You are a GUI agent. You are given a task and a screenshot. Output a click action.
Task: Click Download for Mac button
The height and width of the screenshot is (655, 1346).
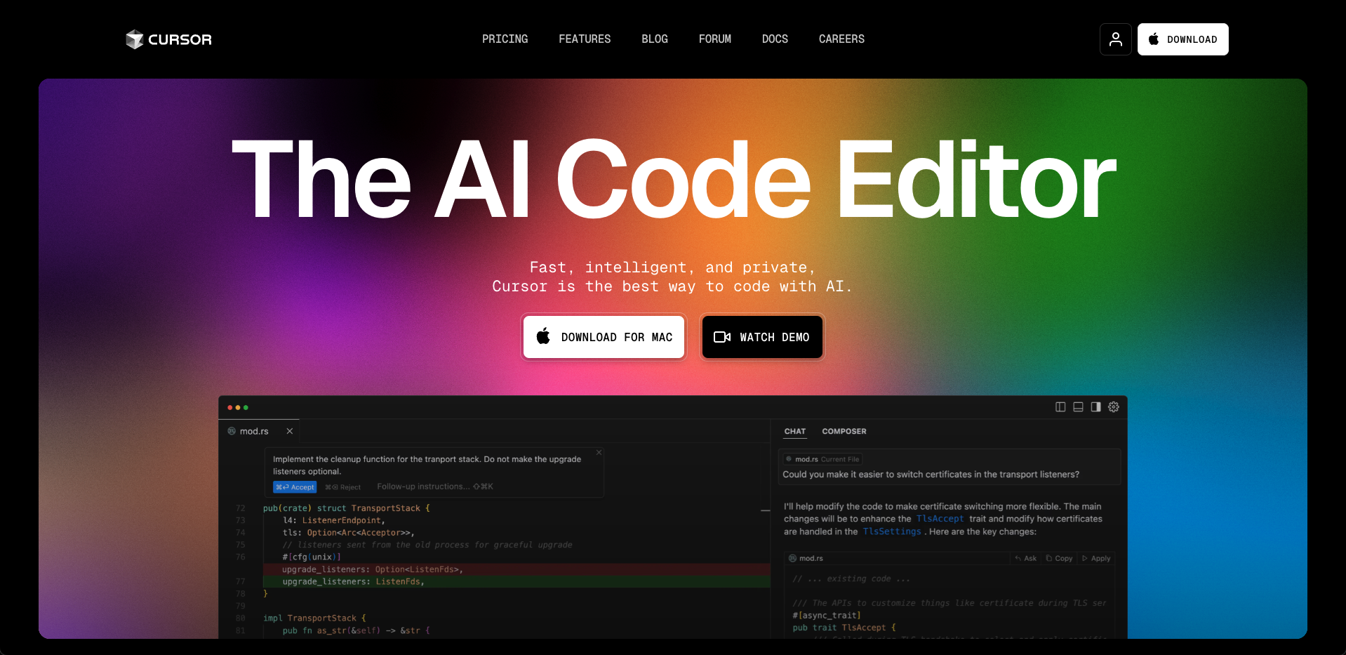[x=604, y=337]
